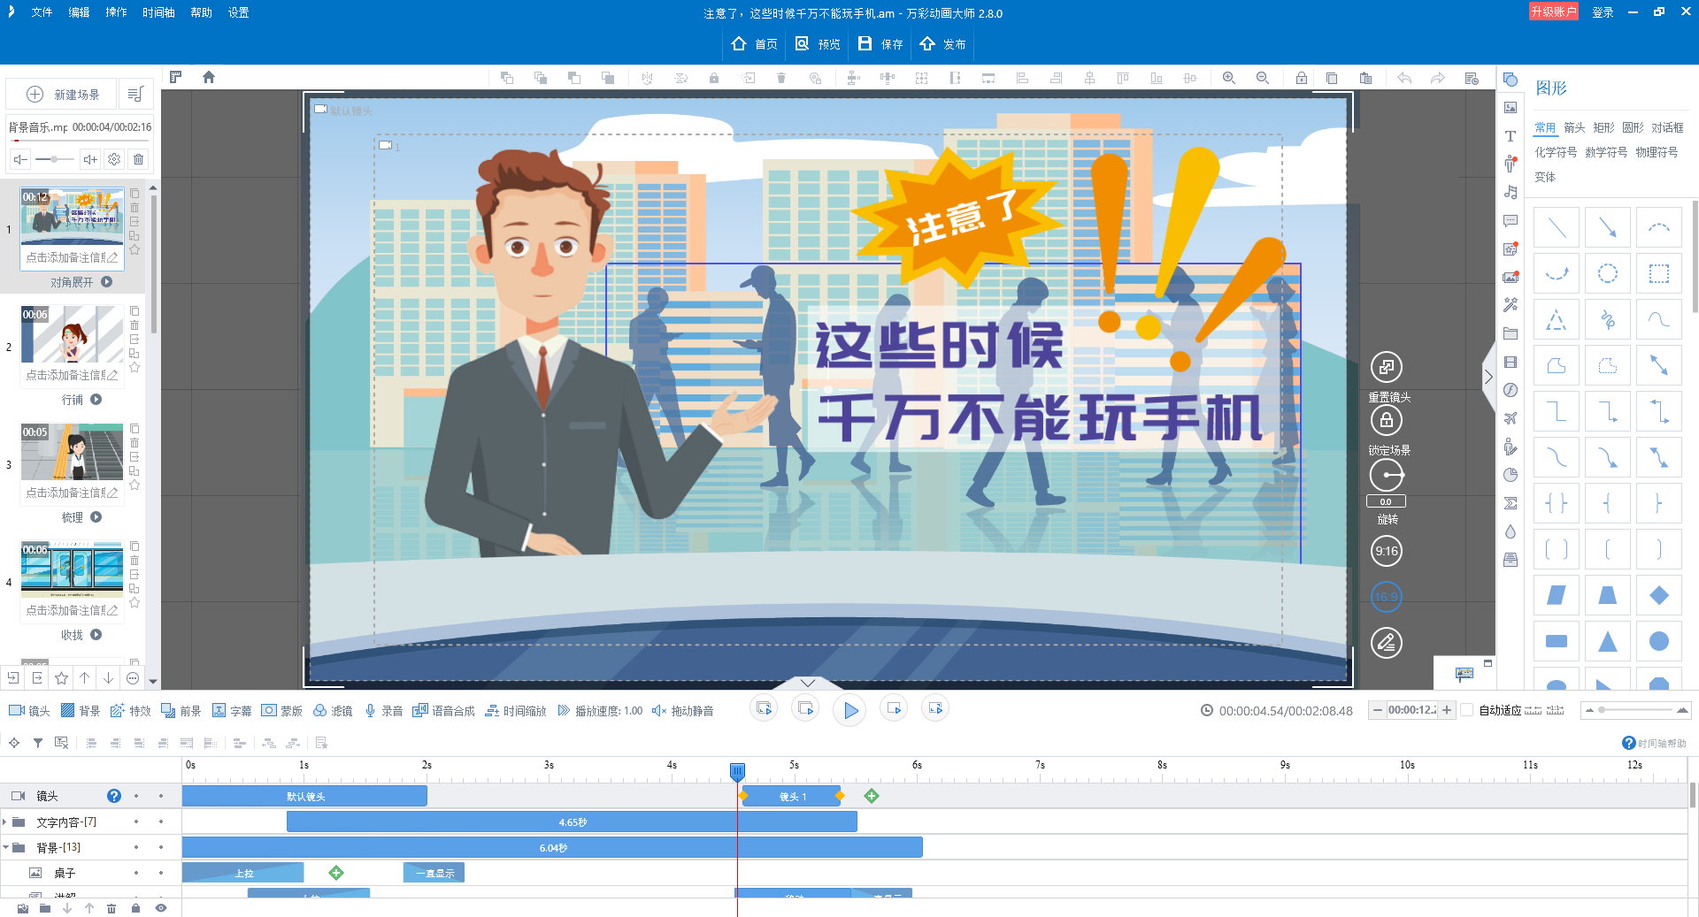Toggle 拖动静音 mute on drag

[683, 711]
